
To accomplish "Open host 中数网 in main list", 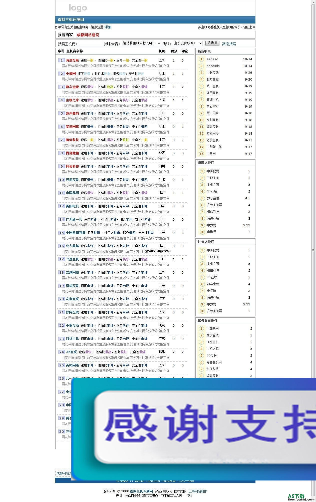I will (x=71, y=74).
